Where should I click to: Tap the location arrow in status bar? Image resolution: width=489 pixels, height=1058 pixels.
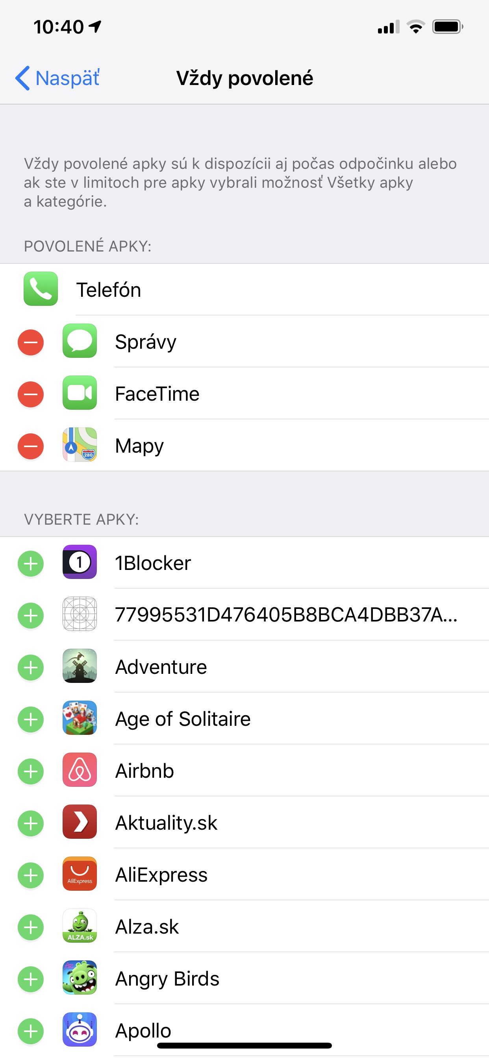tap(95, 27)
